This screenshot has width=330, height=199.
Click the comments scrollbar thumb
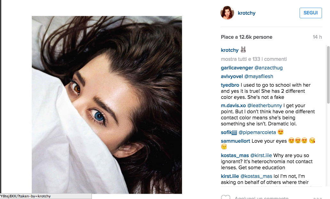(x=328, y=75)
